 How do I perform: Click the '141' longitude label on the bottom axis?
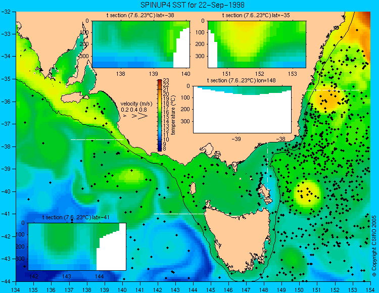pyautogui.click(x=140, y=290)
